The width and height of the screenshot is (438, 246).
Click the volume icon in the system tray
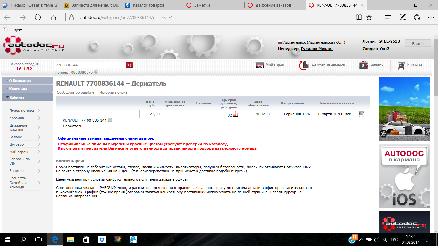[376, 240]
